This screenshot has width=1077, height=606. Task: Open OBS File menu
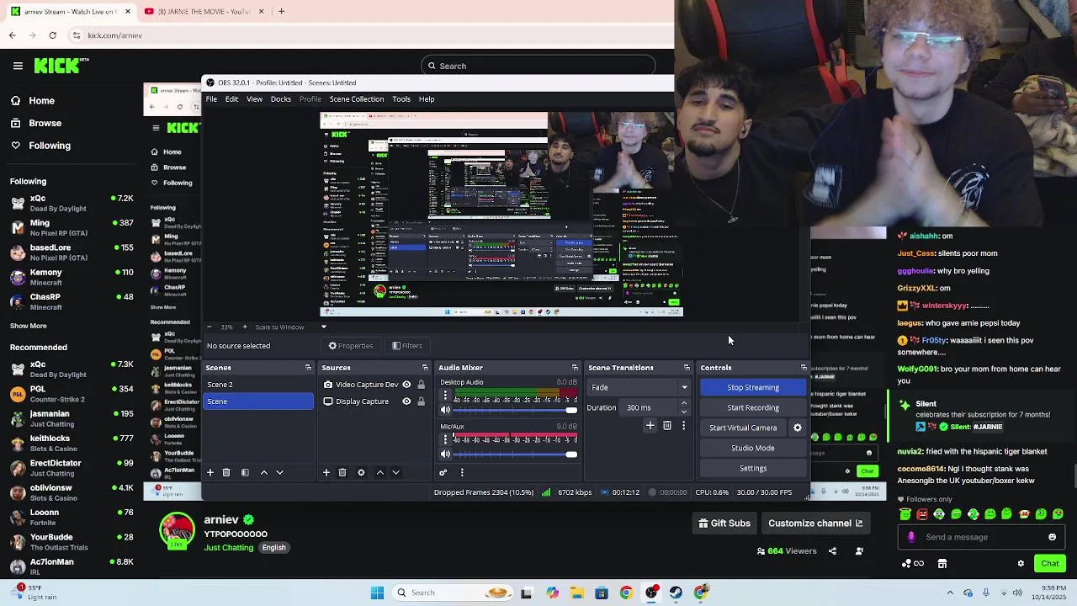[211, 99]
